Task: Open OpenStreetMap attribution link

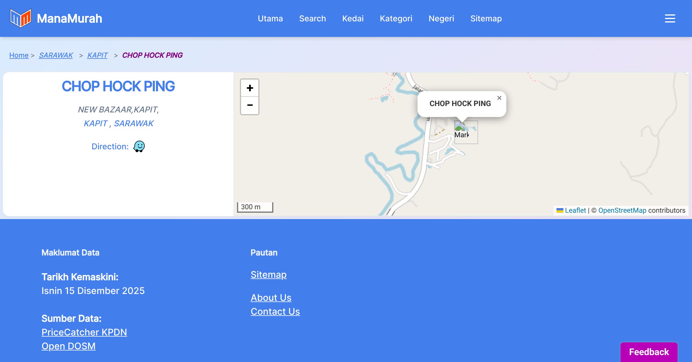Action: tap(622, 210)
